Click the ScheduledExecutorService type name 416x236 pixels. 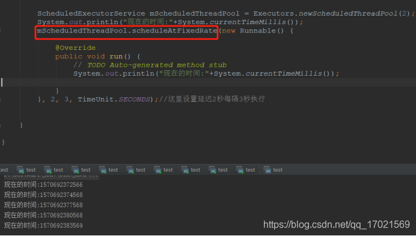91,13
